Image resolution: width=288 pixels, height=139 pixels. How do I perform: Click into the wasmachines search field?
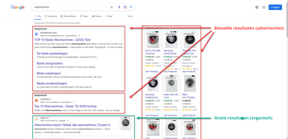click(x=72, y=7)
